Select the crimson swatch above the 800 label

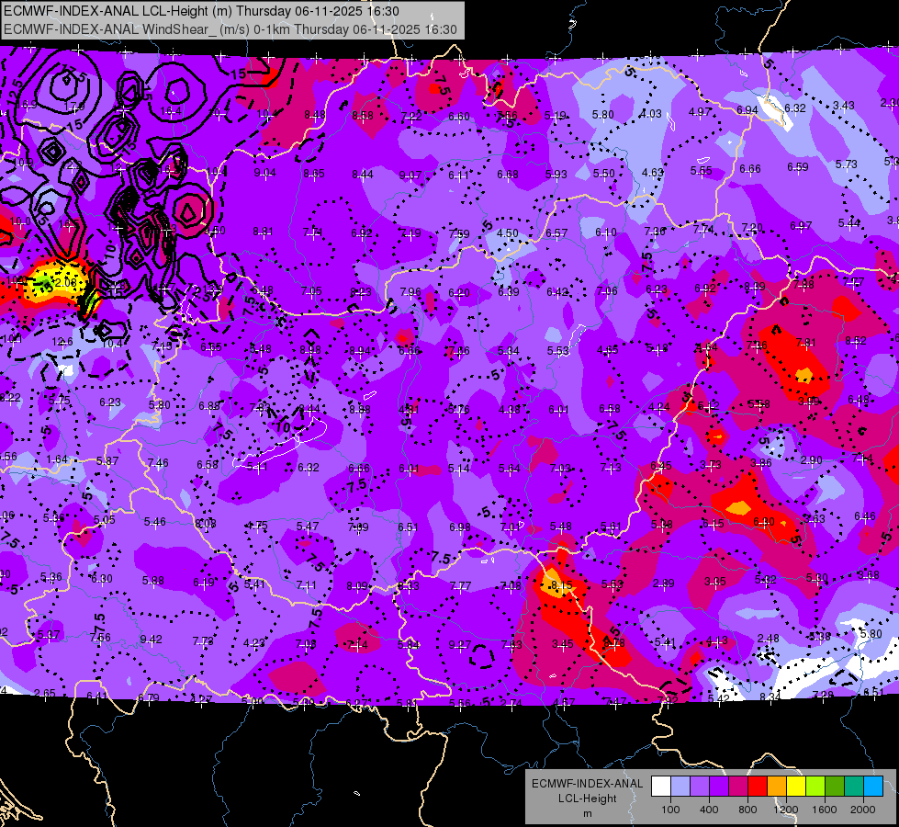(x=738, y=787)
